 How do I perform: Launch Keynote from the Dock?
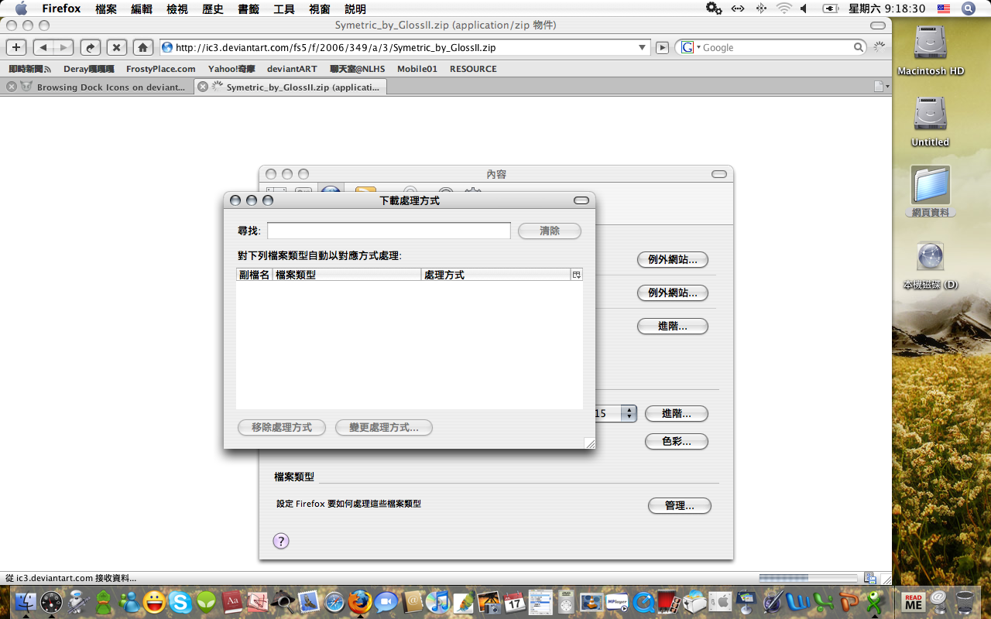coord(746,602)
